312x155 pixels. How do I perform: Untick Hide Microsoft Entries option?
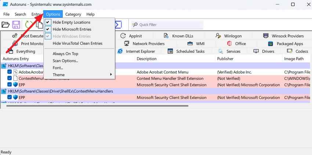tap(79, 29)
